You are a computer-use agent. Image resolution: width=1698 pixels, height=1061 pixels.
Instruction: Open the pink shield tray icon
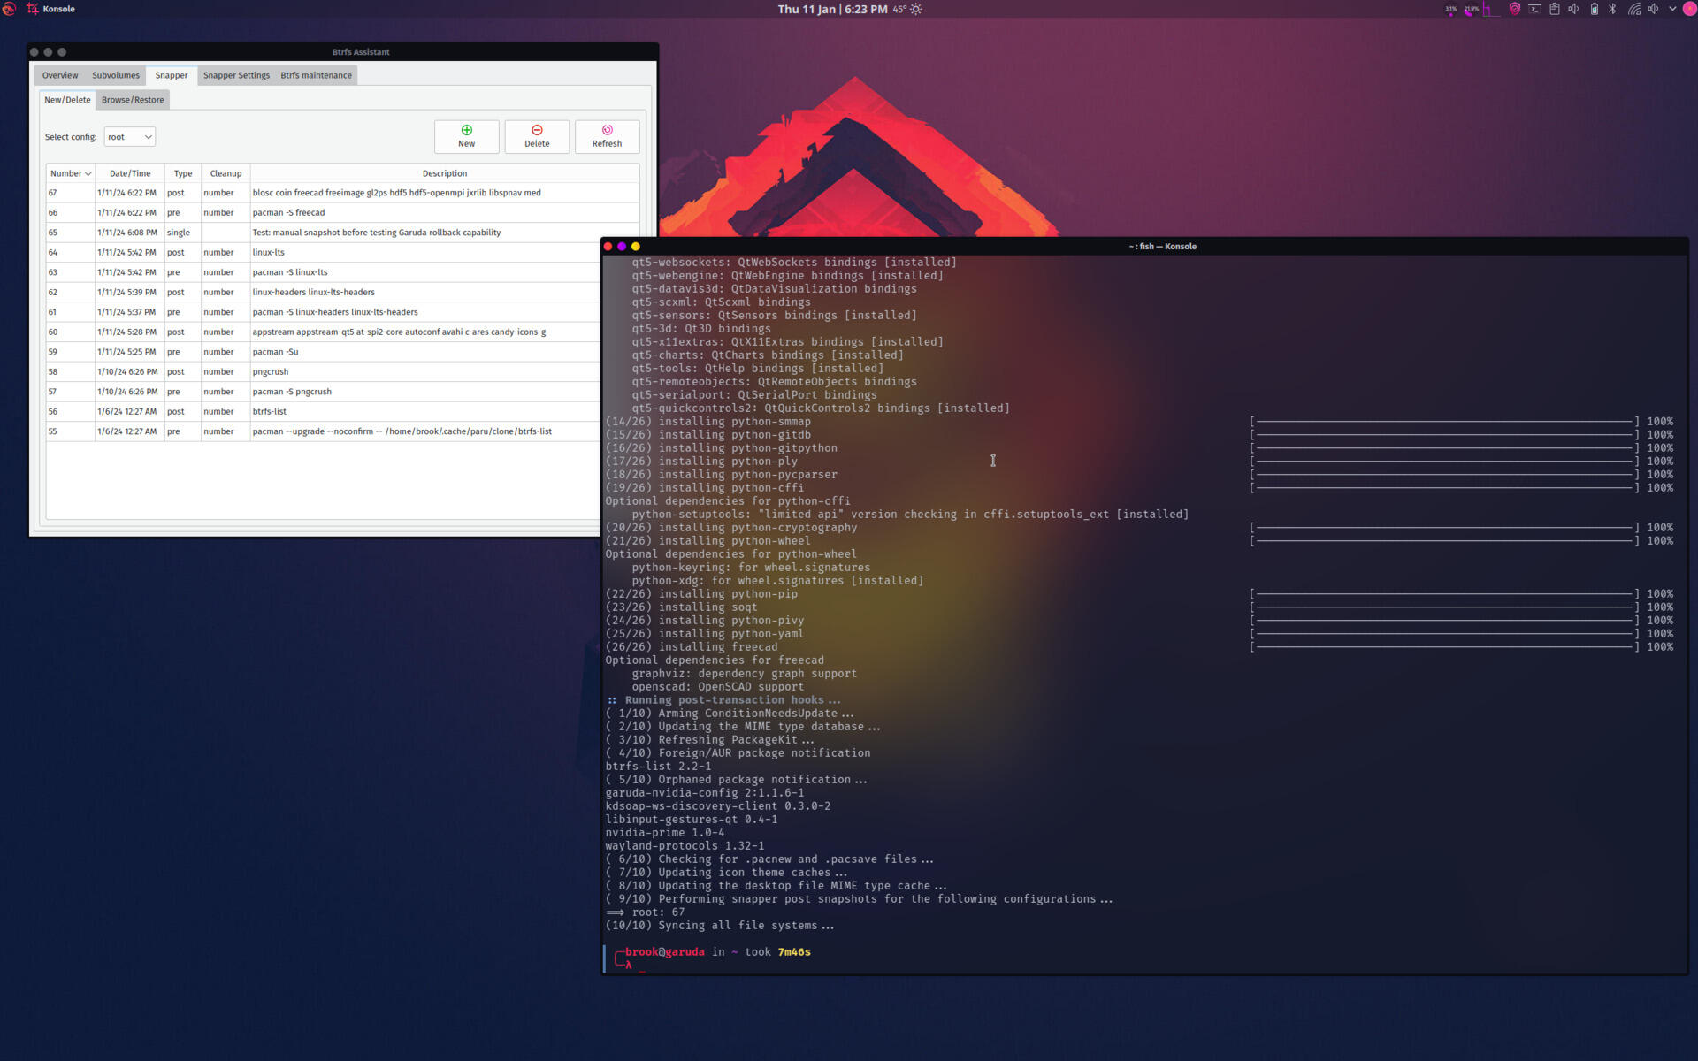coord(1514,9)
